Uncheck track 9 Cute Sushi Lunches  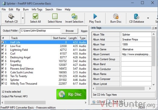(2, 72)
